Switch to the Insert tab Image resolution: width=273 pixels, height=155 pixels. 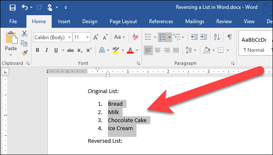coord(64,21)
